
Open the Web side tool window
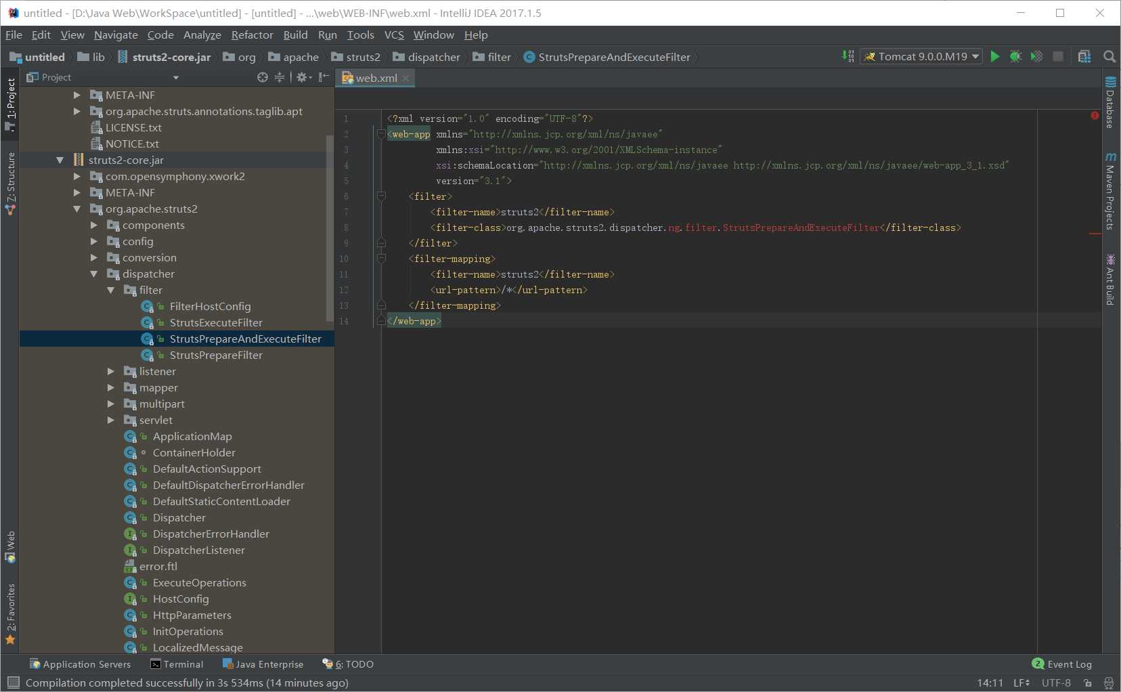10,547
